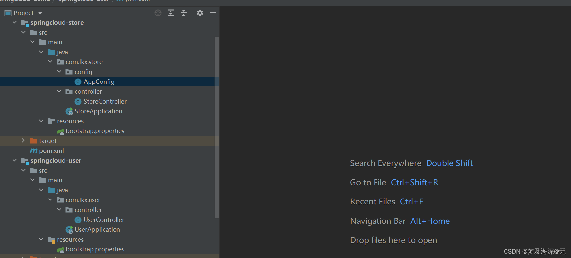
Task: Collapse the config package
Action: tap(59, 72)
